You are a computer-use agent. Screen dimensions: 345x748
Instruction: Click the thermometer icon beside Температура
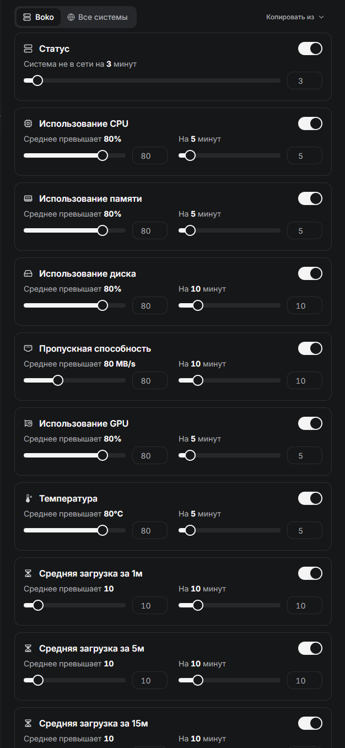click(x=29, y=498)
